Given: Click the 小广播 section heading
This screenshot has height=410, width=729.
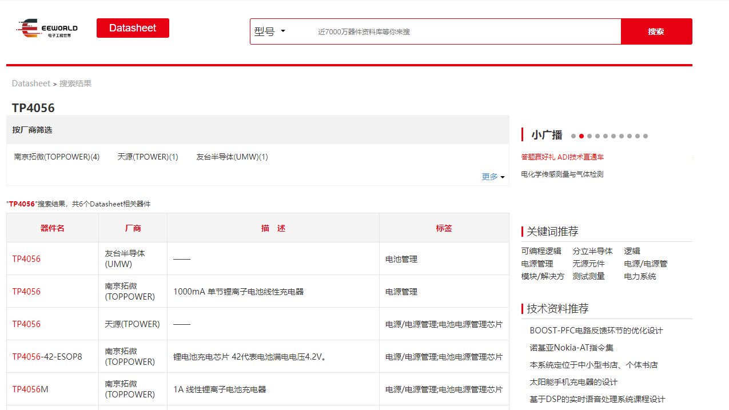Looking at the screenshot, I should click(547, 135).
